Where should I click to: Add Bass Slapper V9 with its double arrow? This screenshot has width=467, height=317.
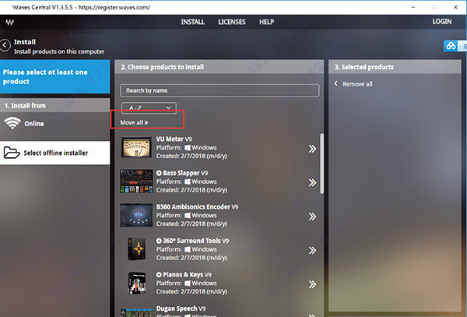[312, 182]
